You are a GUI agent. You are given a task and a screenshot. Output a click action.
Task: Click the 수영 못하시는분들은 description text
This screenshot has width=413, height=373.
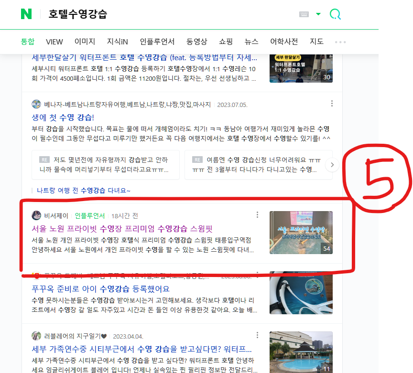(x=144, y=305)
